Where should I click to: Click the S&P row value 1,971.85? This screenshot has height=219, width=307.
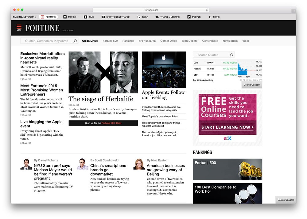211,75
